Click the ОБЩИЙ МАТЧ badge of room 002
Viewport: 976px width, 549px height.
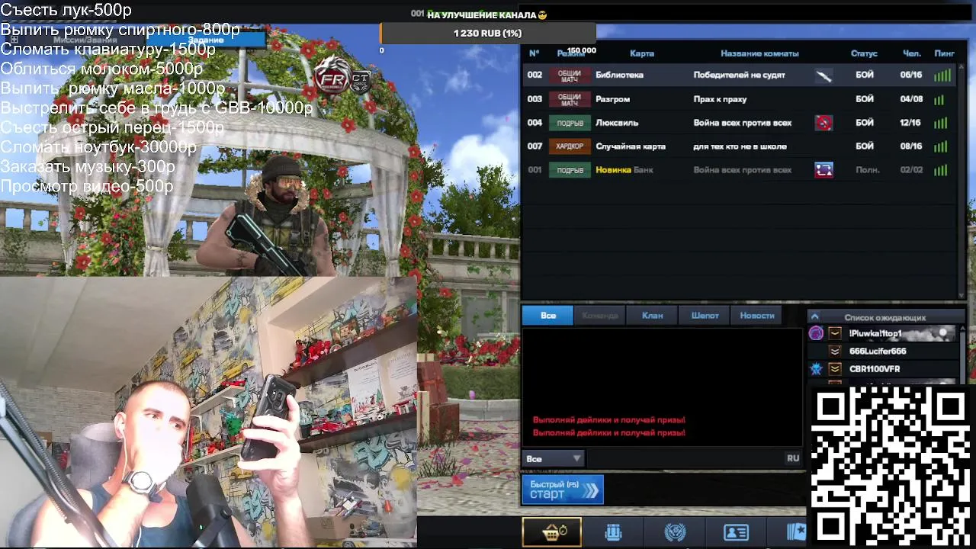[570, 75]
